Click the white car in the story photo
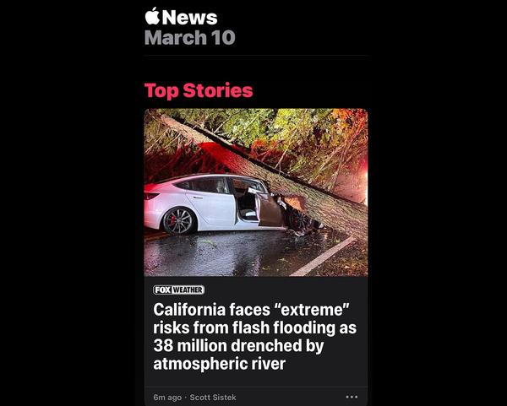 coord(207,203)
